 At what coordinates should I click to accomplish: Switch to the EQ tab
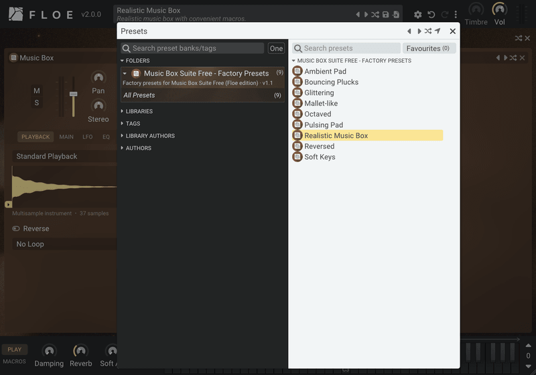(x=107, y=137)
